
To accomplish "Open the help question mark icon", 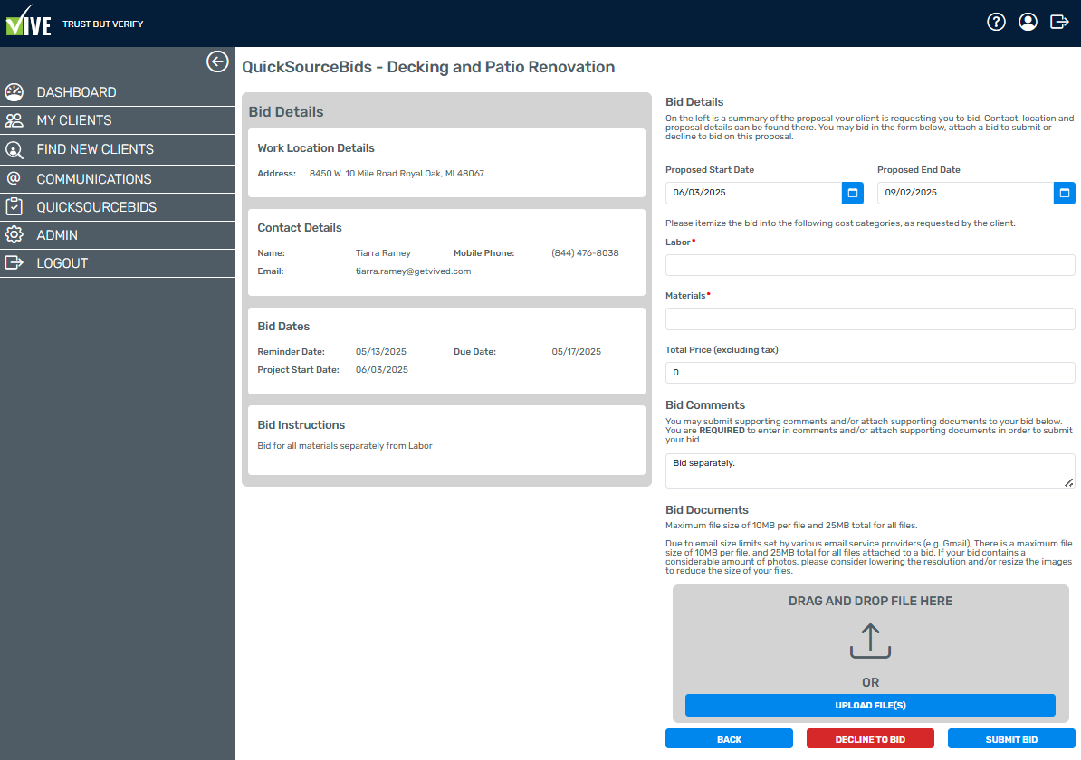I will click(996, 22).
